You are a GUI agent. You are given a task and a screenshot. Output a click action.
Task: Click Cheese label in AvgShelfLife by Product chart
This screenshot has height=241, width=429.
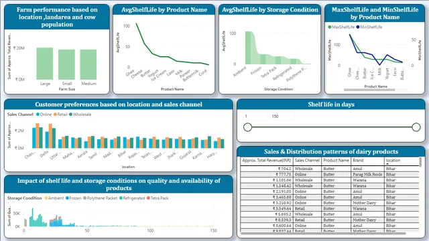pos(137,74)
